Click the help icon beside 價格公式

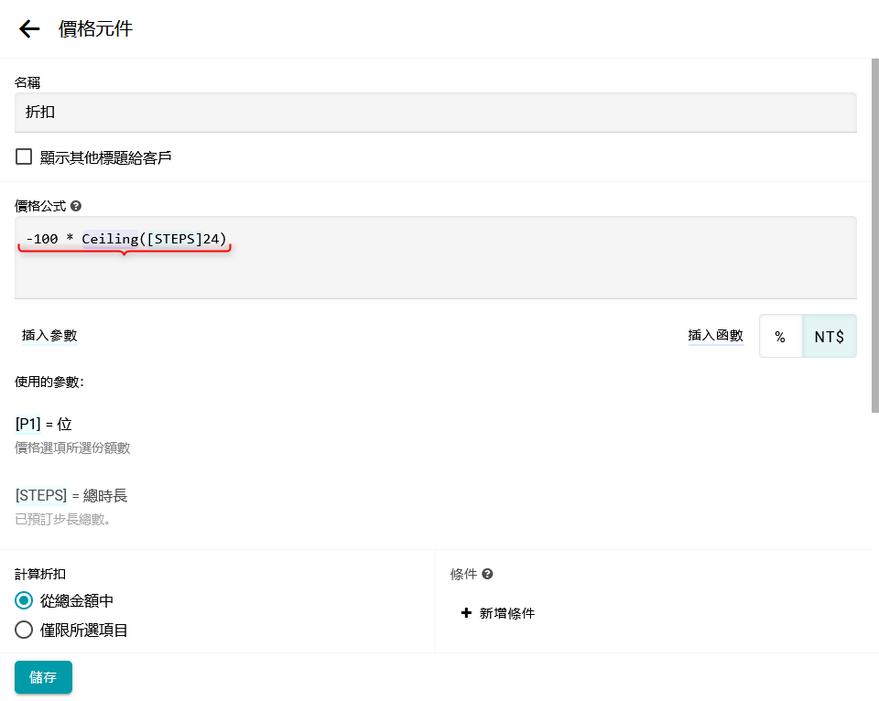coord(76,207)
